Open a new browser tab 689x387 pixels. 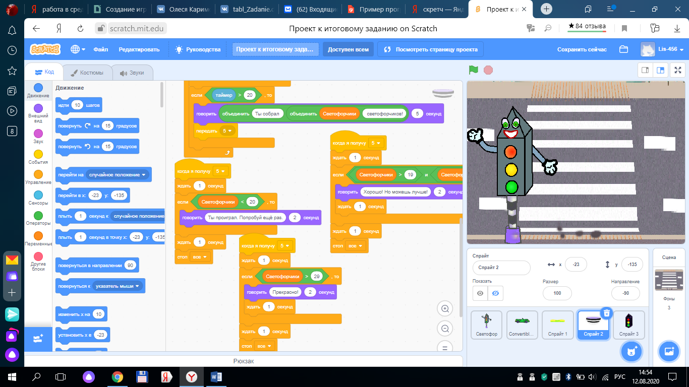[x=546, y=9]
